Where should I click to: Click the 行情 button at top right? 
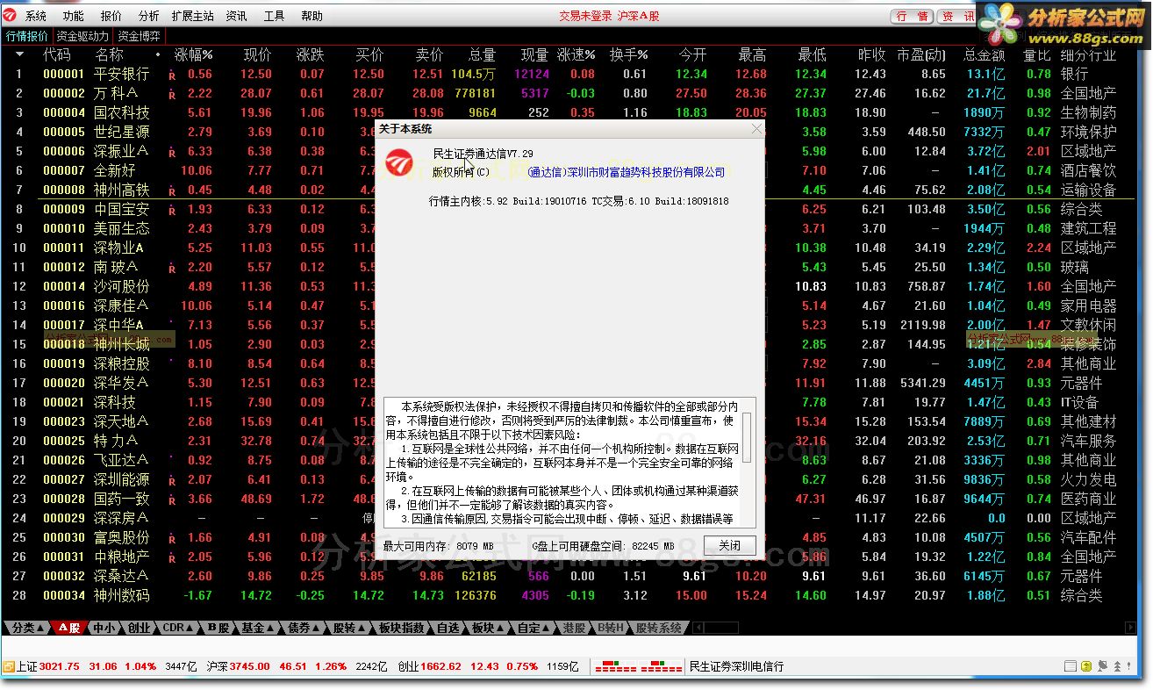point(913,16)
